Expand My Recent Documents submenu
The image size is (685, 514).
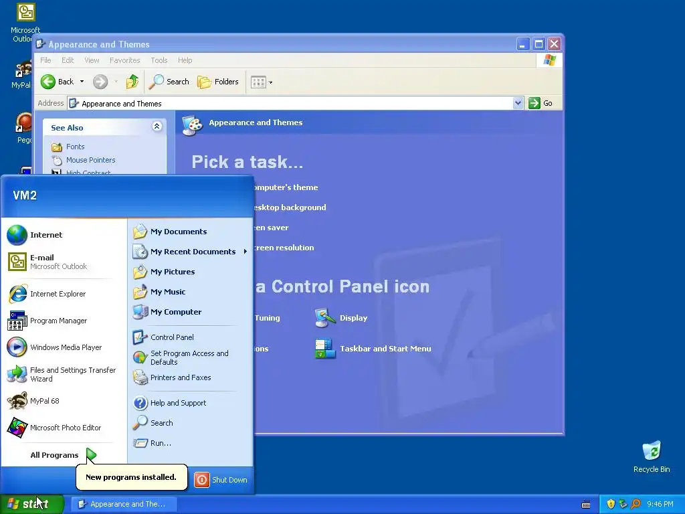(x=190, y=252)
